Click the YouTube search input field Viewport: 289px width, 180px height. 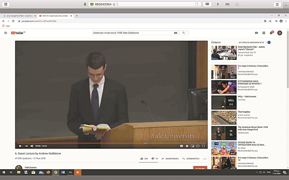point(135,33)
